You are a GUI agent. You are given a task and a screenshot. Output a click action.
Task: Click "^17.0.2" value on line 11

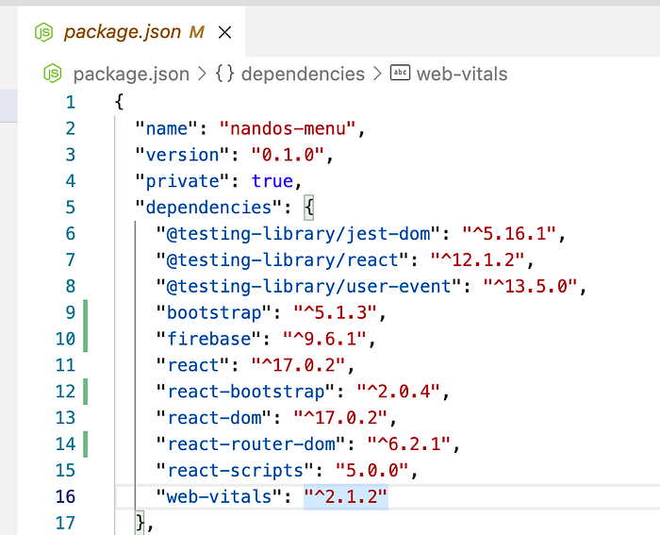[x=299, y=365]
